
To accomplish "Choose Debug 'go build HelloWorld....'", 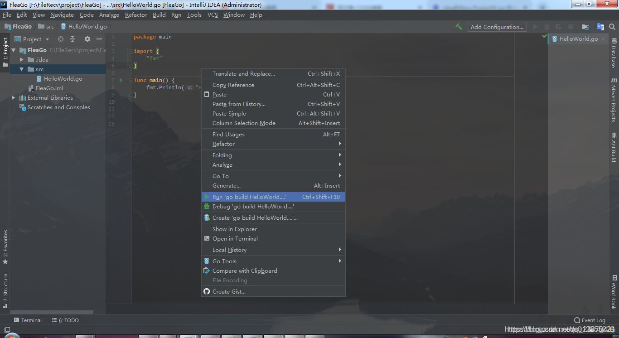I will [x=273, y=207].
